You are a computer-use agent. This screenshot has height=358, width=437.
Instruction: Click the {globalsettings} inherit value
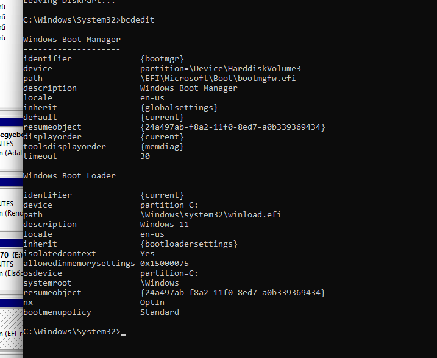[179, 108]
